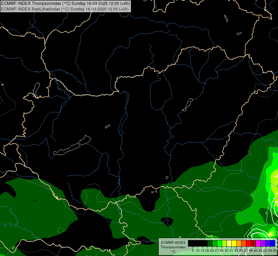This screenshot has height=256, width=278.
Task: Click the legend tick value '39'
Action: click(251, 251)
